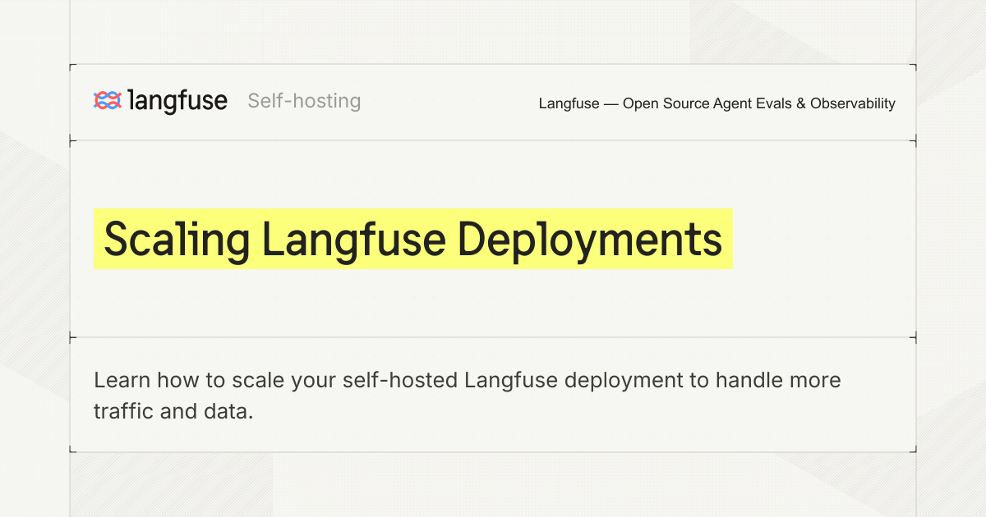986x517 pixels.
Task: Click the description text starting 'Learn how to scale'
Action: click(x=468, y=396)
